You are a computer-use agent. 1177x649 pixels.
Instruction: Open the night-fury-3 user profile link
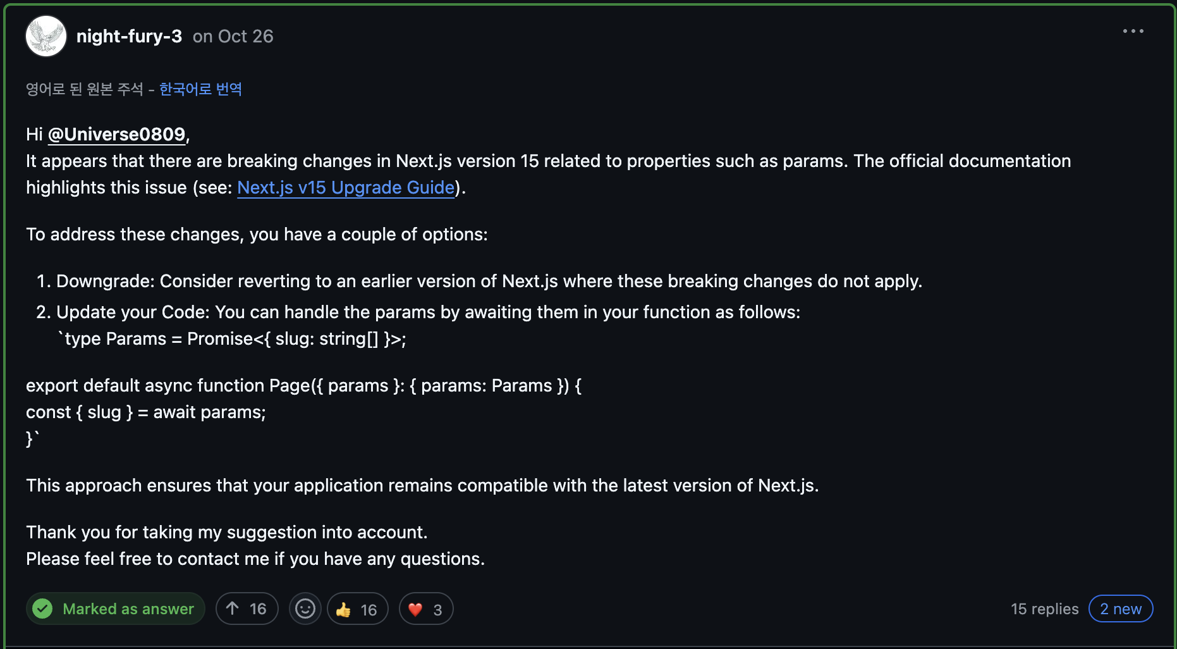click(129, 36)
